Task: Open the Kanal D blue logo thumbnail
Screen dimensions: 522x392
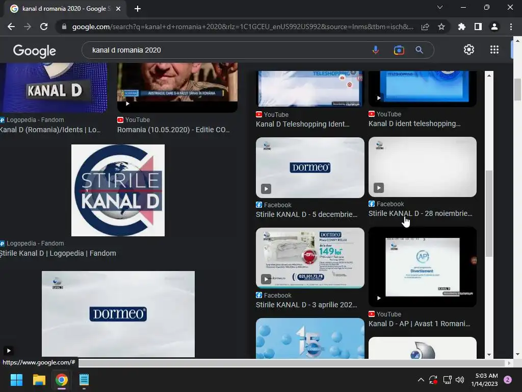Action: pyautogui.click(x=423, y=348)
